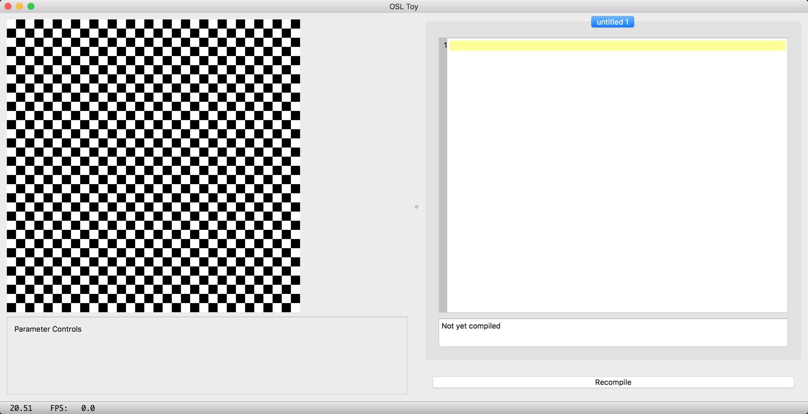Screen dimensions: 808x414
Task: Click the Recompile button
Action: 613,382
